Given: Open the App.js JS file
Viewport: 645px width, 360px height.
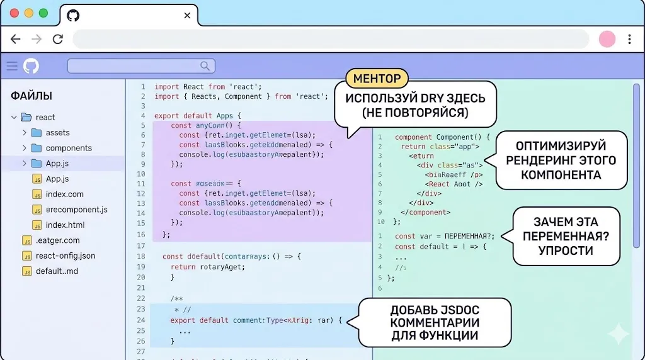Looking at the screenshot, I should coord(57,179).
